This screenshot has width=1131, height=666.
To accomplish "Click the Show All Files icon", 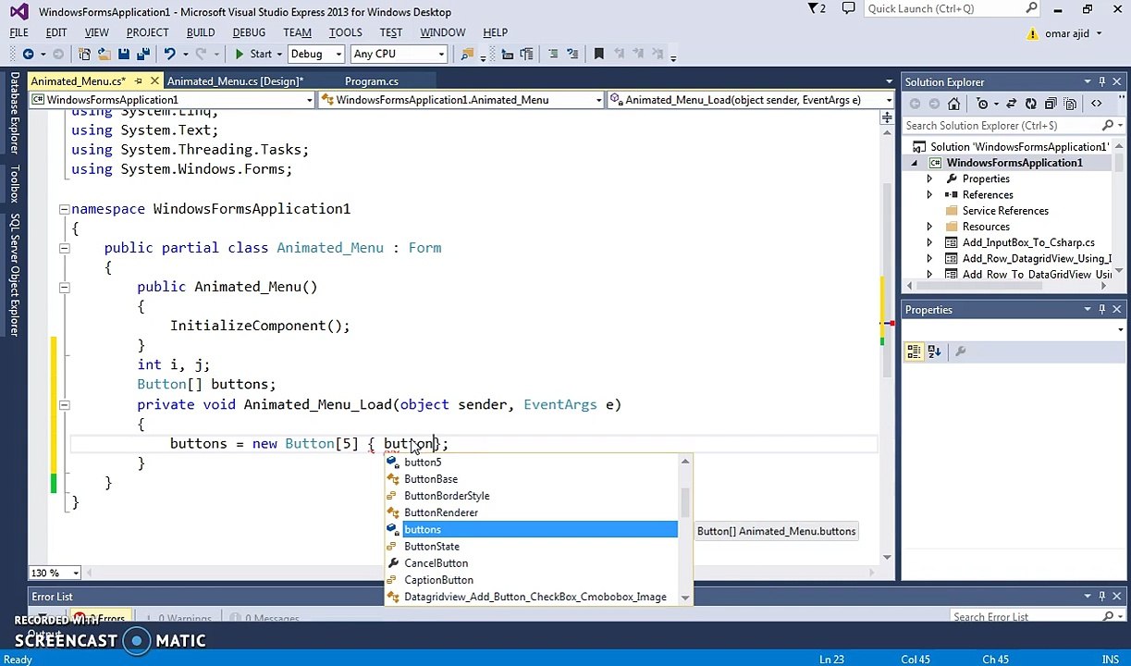I will (1071, 104).
